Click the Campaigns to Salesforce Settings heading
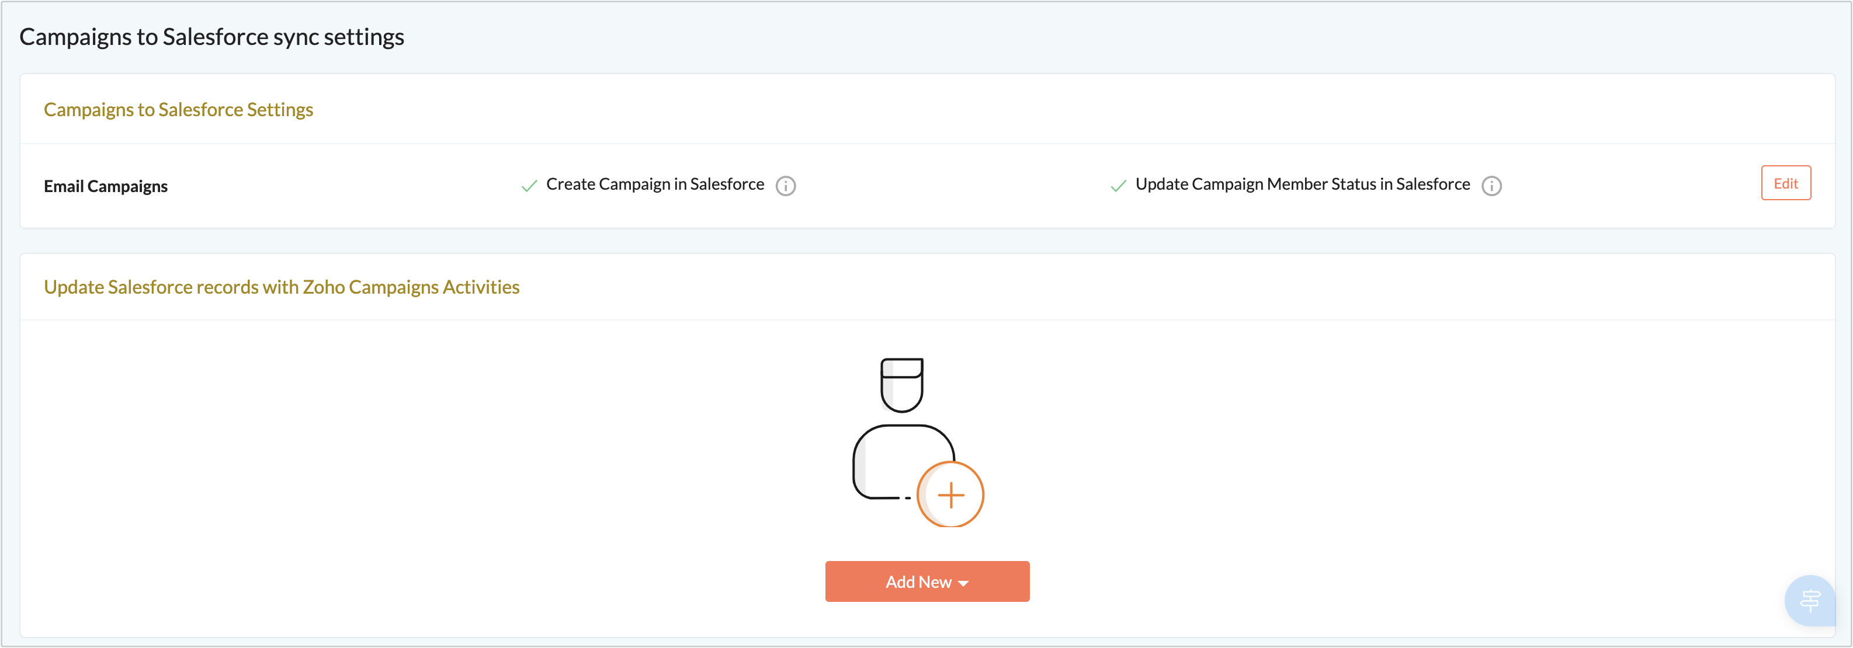Image resolution: width=1853 pixels, height=648 pixels. [178, 109]
